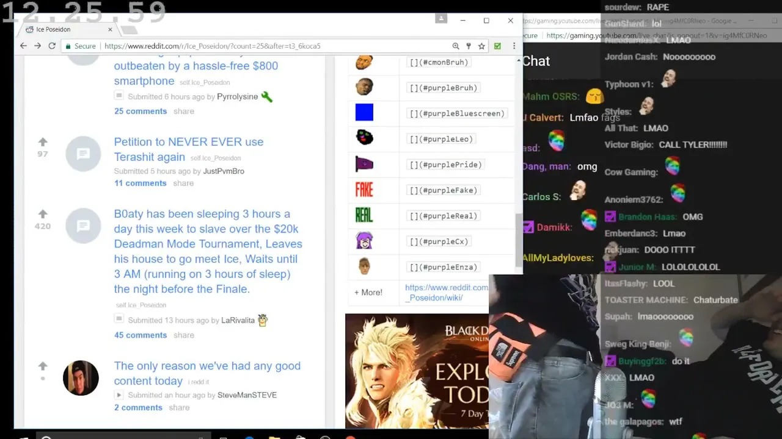782x439 pixels.
Task: Share the good content today post
Action: pyautogui.click(x=179, y=407)
